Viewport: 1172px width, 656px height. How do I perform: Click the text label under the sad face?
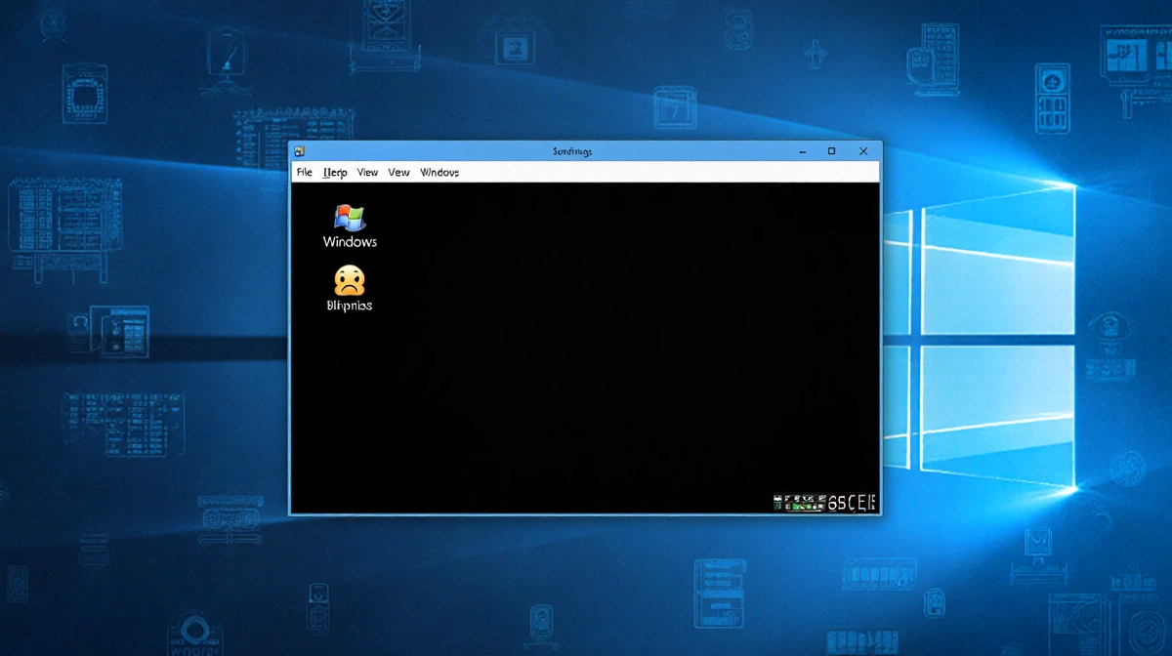(349, 306)
